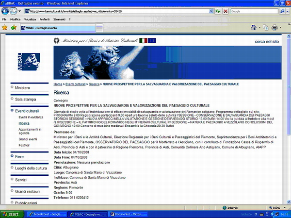Screen dimensions: 291x218
Task: Expand the address bar history dropdown
Action: [x=211, y=11]
